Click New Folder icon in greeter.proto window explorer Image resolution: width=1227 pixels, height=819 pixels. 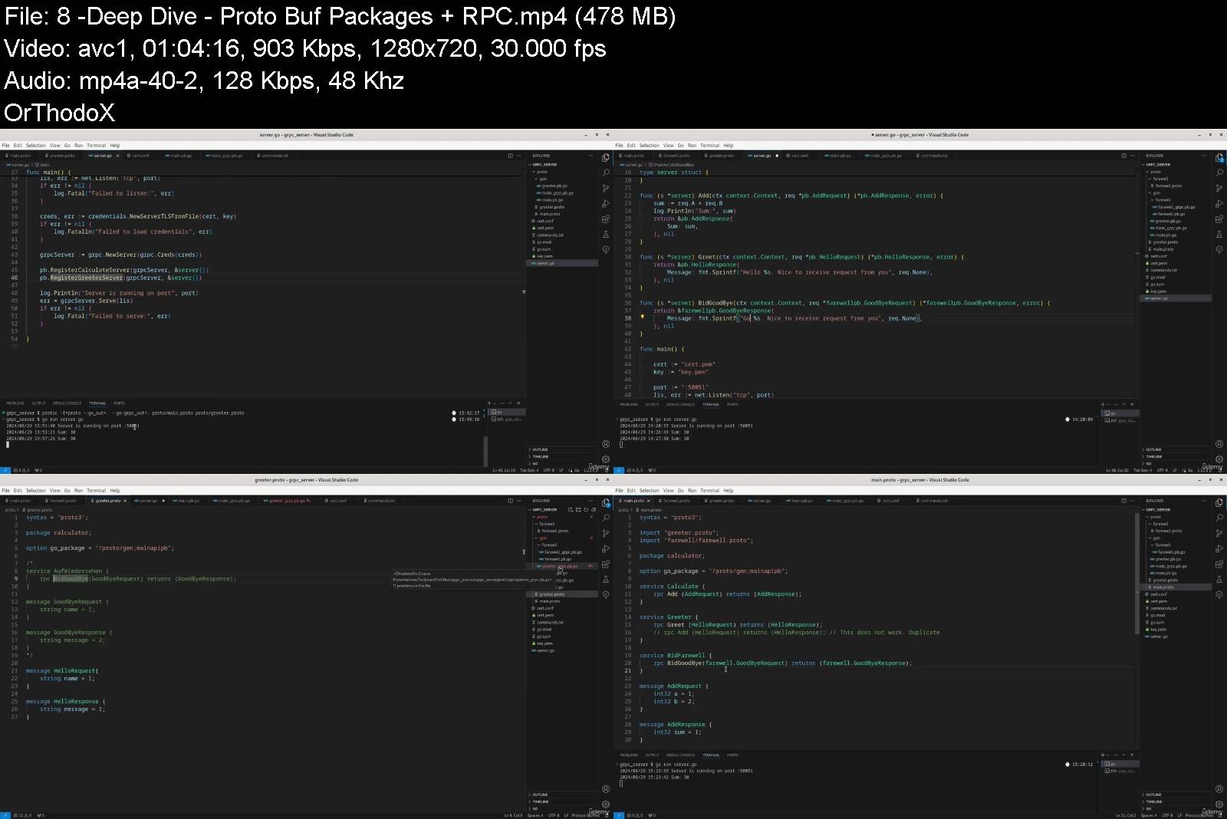click(x=578, y=509)
